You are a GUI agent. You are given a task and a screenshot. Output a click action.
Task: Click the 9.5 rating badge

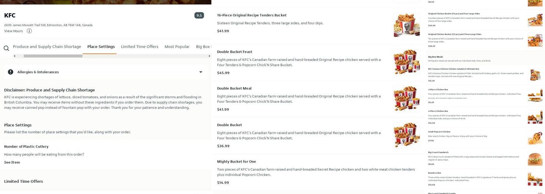point(199,16)
